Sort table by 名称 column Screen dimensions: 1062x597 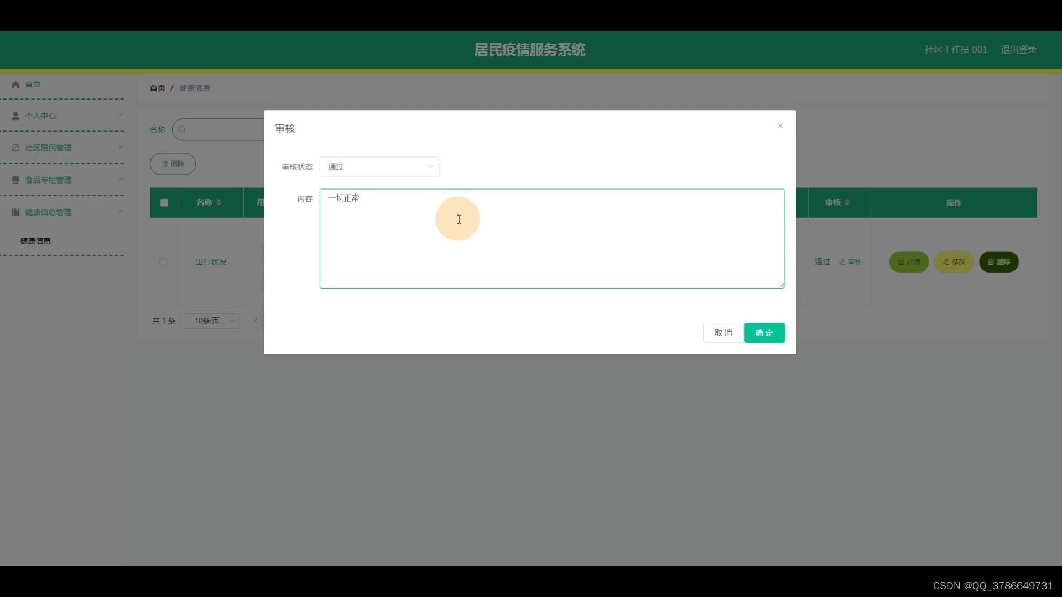tap(219, 202)
